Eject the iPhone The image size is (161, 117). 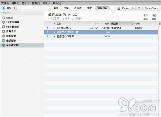(133, 8)
